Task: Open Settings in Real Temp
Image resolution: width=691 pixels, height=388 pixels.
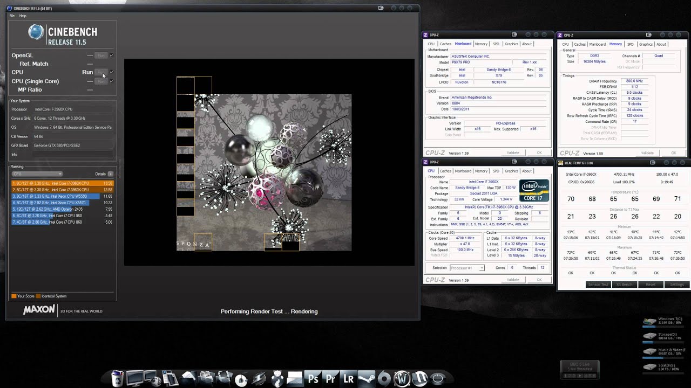Action: coord(676,285)
